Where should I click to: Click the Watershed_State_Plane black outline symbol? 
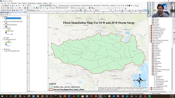(6, 26)
